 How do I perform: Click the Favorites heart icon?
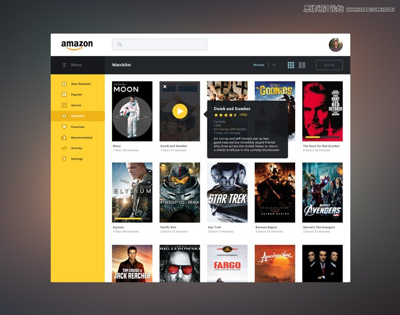[x=65, y=127]
